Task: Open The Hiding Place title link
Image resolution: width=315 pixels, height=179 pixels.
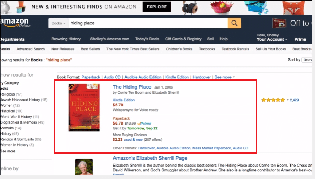Action: 132,87
